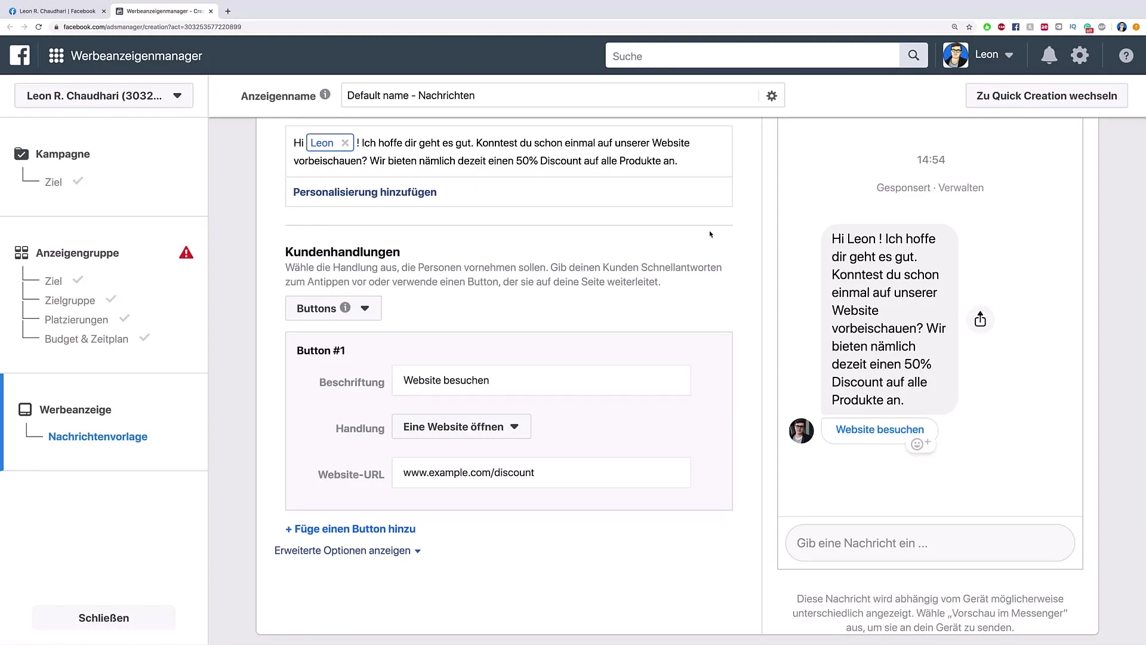This screenshot has width=1146, height=645.
Task: Open the Buttons customer action dropdown
Action: (333, 308)
